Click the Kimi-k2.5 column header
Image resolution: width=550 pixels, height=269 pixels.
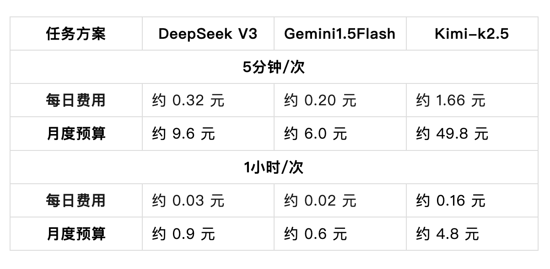[x=471, y=34]
